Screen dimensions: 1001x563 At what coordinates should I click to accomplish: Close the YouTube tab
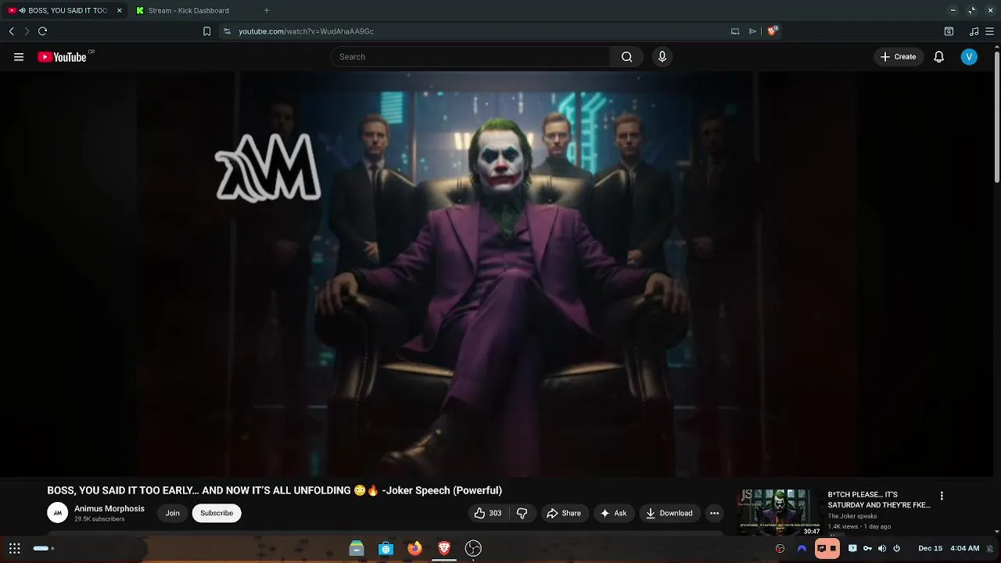(120, 11)
